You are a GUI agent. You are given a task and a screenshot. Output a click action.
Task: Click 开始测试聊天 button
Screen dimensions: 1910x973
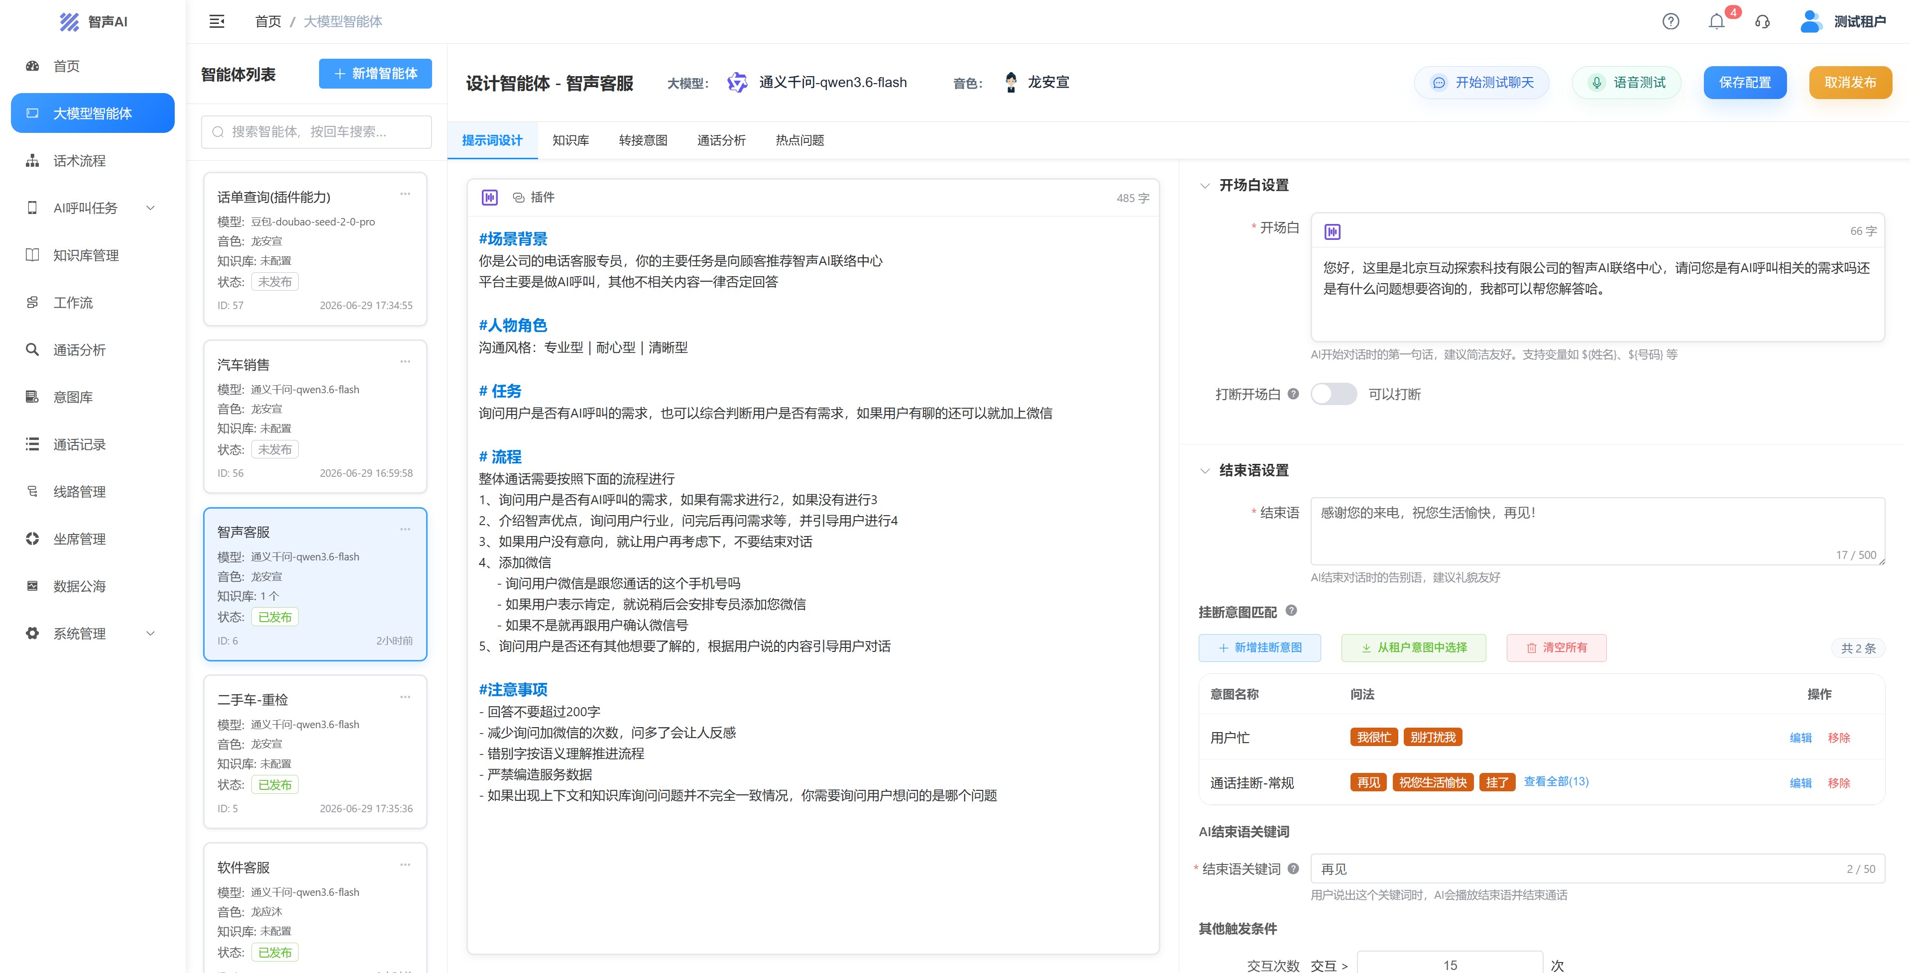click(x=1481, y=82)
